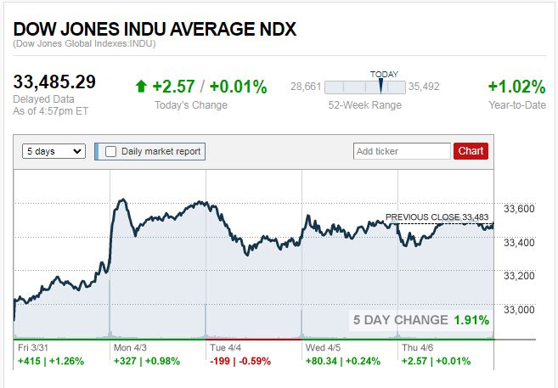Click the TODAY marker on 52-week range
Screen dimensions: 558x388
(381, 85)
